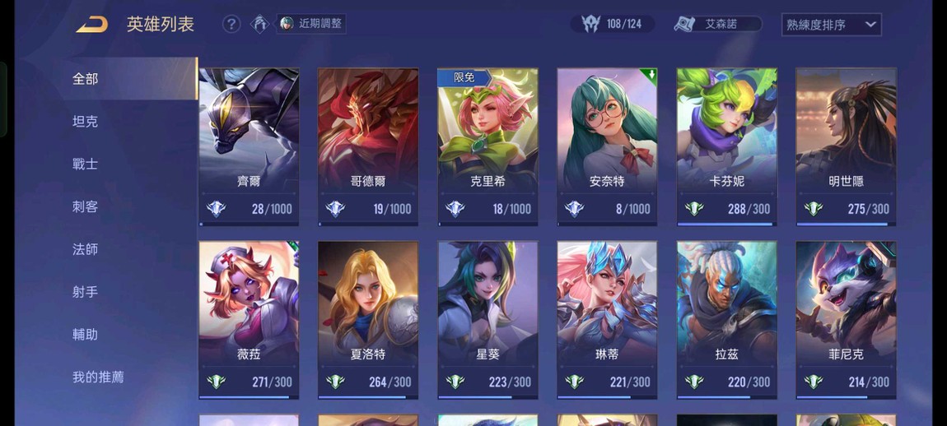The image size is (947, 426).
Task: Show the 射手 hero category
Action: click(85, 292)
